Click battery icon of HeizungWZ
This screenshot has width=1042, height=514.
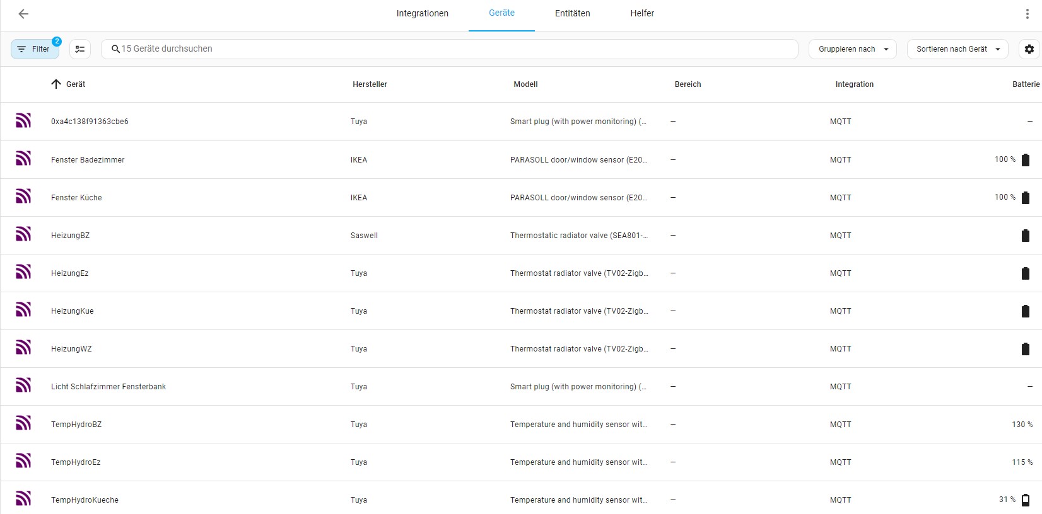1026,349
